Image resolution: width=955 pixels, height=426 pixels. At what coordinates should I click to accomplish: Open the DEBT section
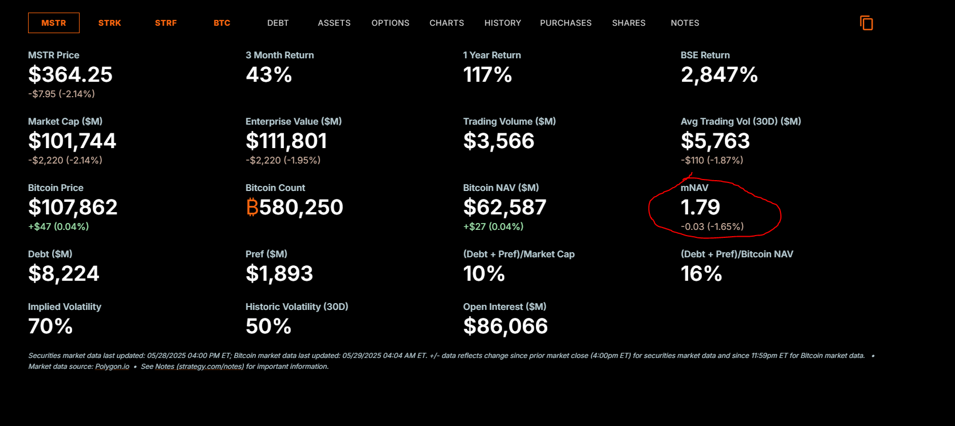(278, 23)
